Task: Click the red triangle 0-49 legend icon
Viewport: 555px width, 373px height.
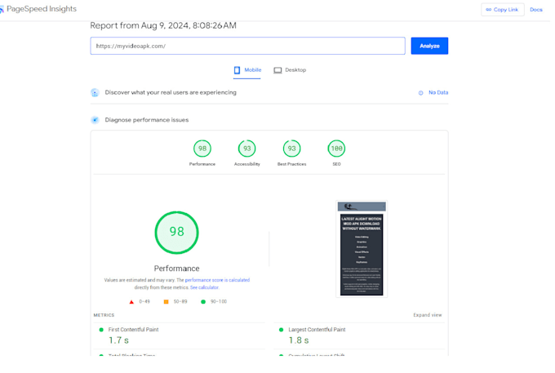Action: pos(131,302)
